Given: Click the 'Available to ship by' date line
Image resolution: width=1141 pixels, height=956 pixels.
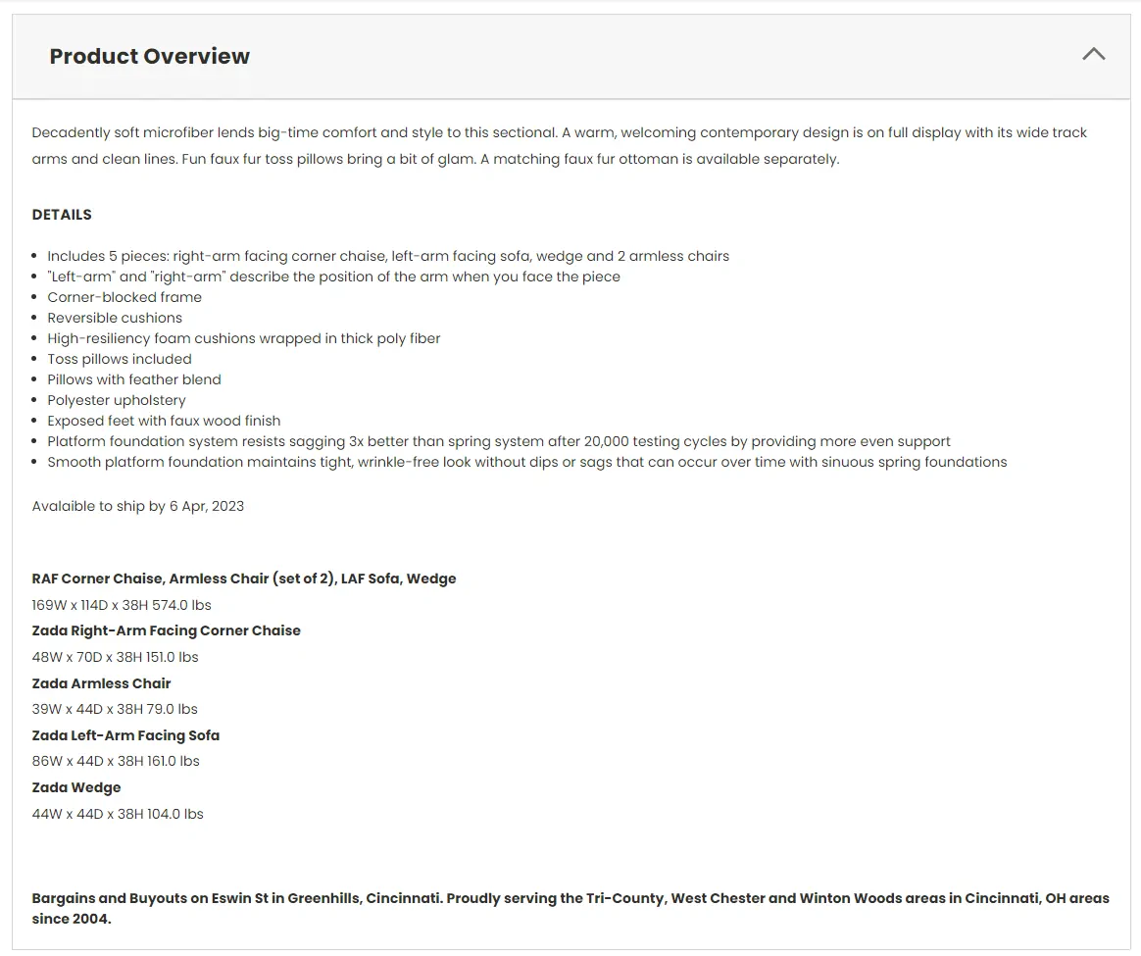Looking at the screenshot, I should click(x=138, y=506).
